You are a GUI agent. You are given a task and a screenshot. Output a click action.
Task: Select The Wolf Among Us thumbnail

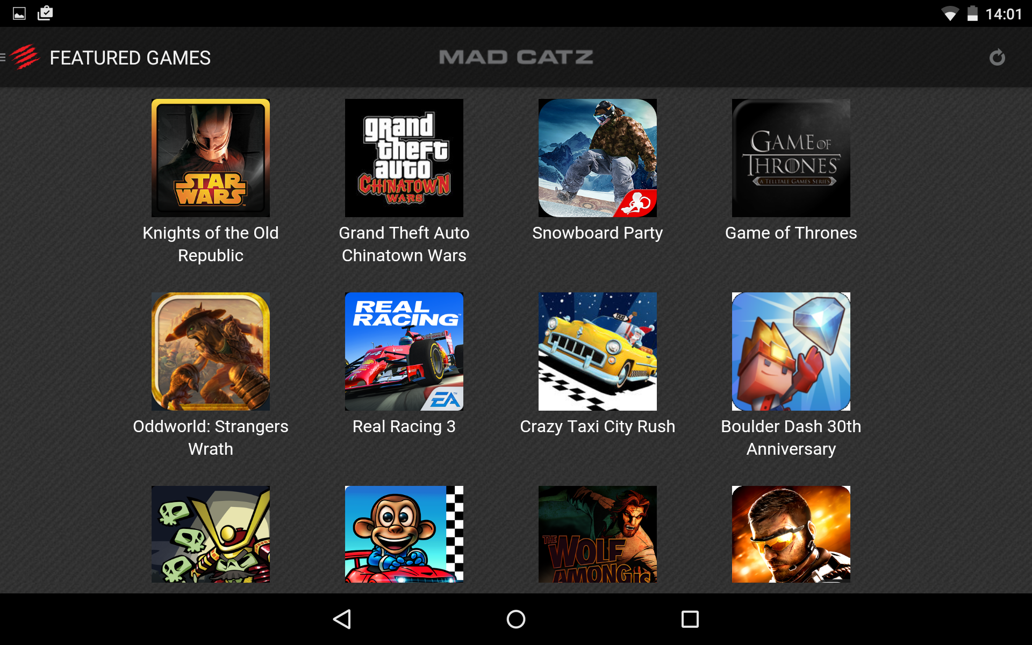(598, 534)
